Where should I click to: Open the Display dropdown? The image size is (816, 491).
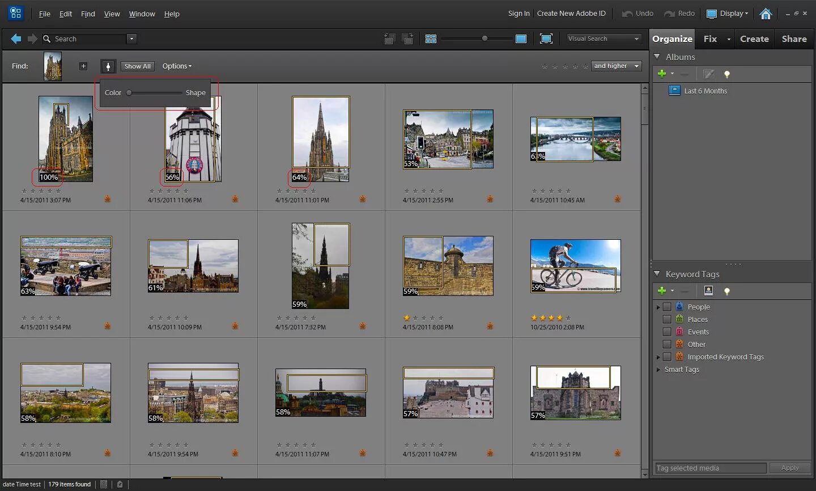[x=728, y=14]
